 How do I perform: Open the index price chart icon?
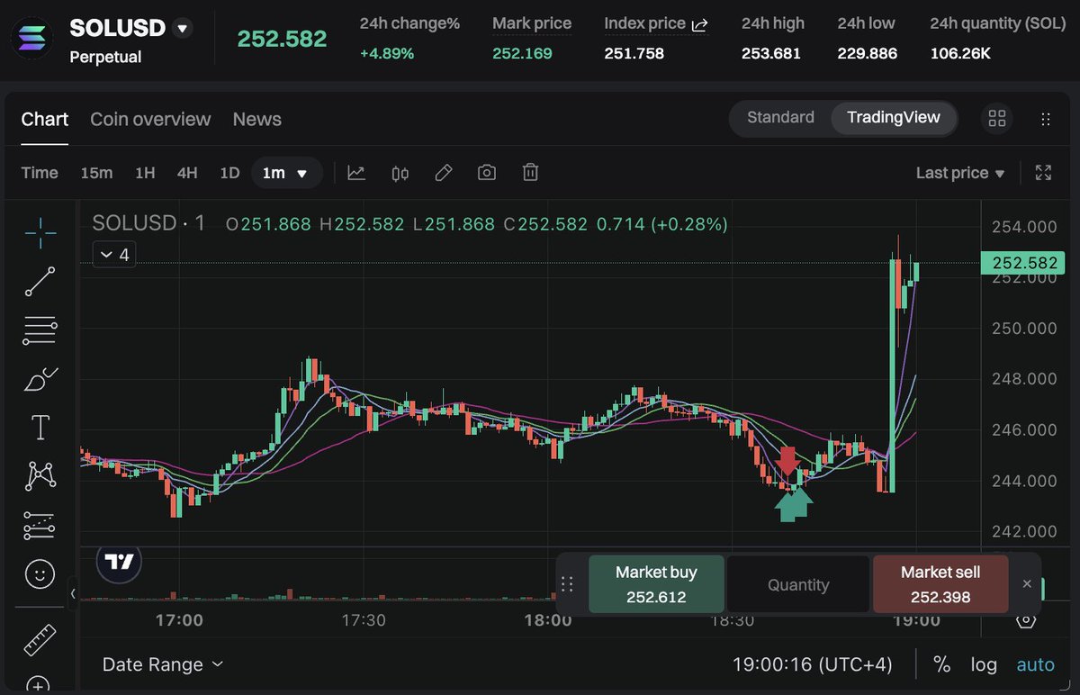pyautogui.click(x=699, y=25)
